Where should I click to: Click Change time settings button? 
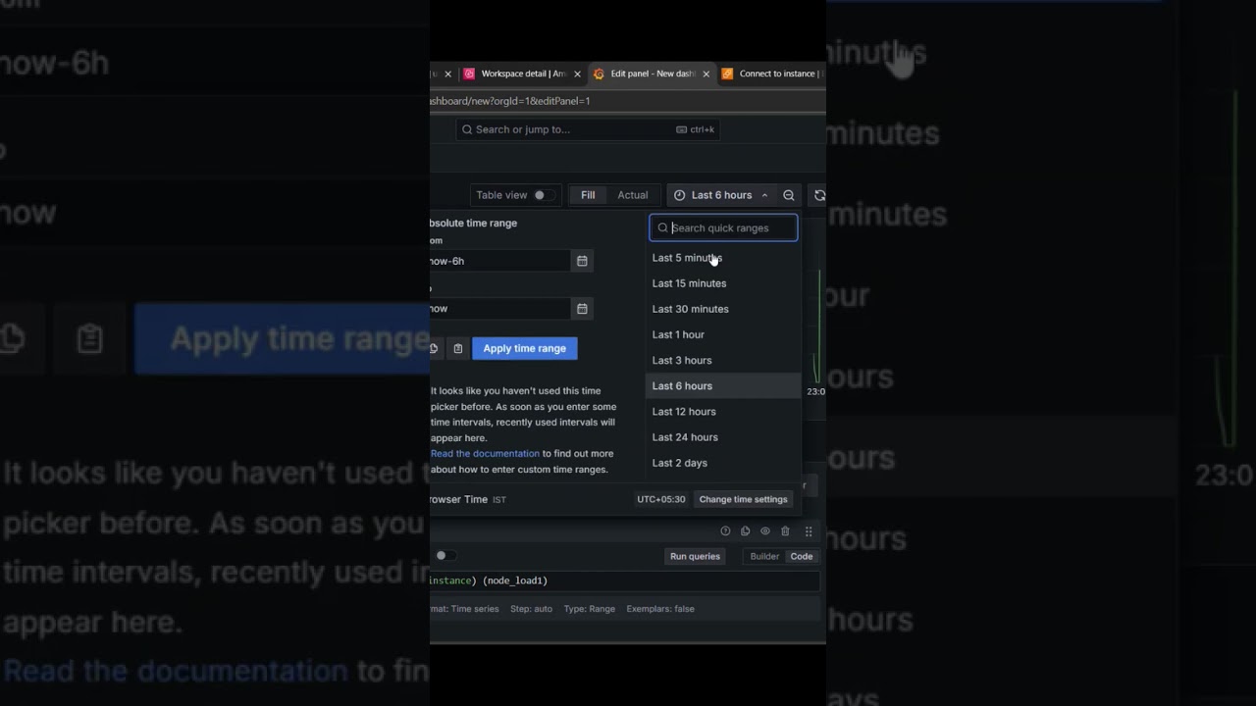[x=743, y=499]
